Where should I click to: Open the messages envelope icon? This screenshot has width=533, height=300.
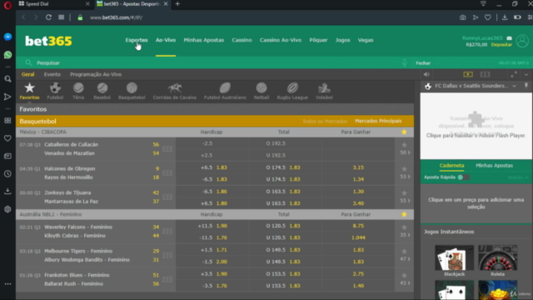pyautogui.click(x=509, y=38)
